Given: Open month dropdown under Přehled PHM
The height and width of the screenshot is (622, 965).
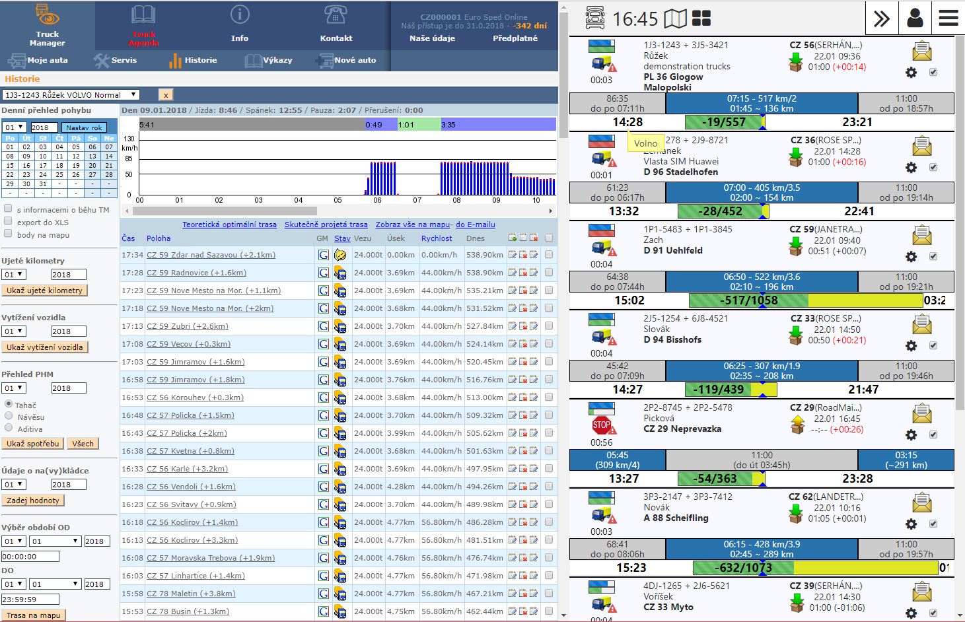Looking at the screenshot, I should 14,388.
